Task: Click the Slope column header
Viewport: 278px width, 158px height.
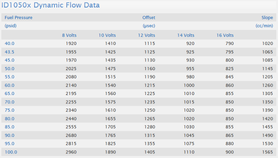Action: click(x=267, y=17)
